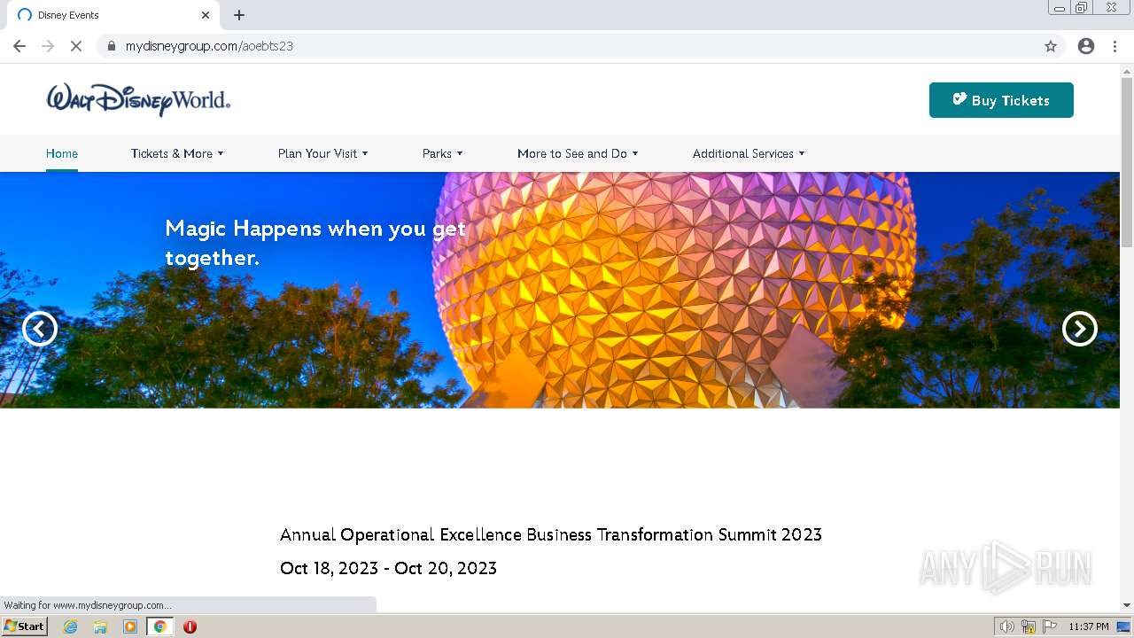Open a new tab with the plus icon

pyautogui.click(x=239, y=15)
